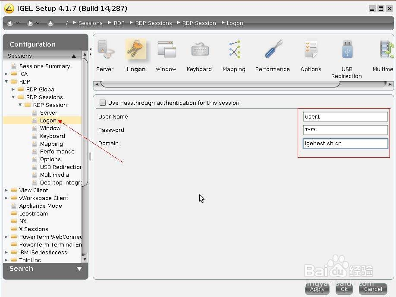Go to RDP in breadcrumb
This screenshot has height=297, width=396.
point(119,23)
